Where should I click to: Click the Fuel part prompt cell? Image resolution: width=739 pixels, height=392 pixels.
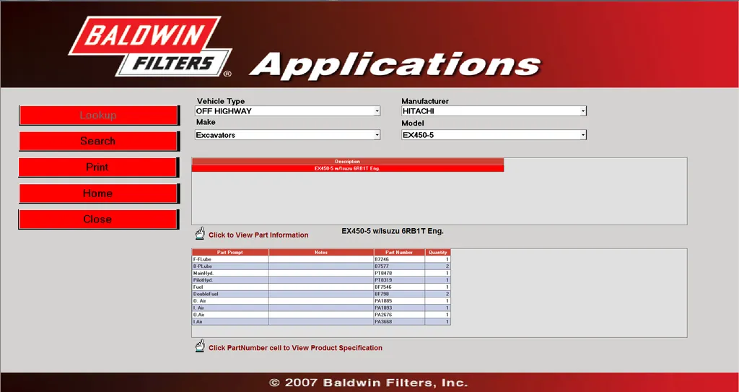pyautogui.click(x=230, y=287)
